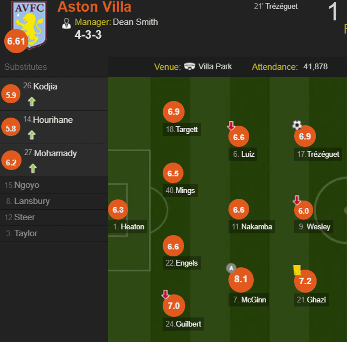347x342 pixels.
Task: Select the goal icon above Trézéguet
Action: click(297, 124)
